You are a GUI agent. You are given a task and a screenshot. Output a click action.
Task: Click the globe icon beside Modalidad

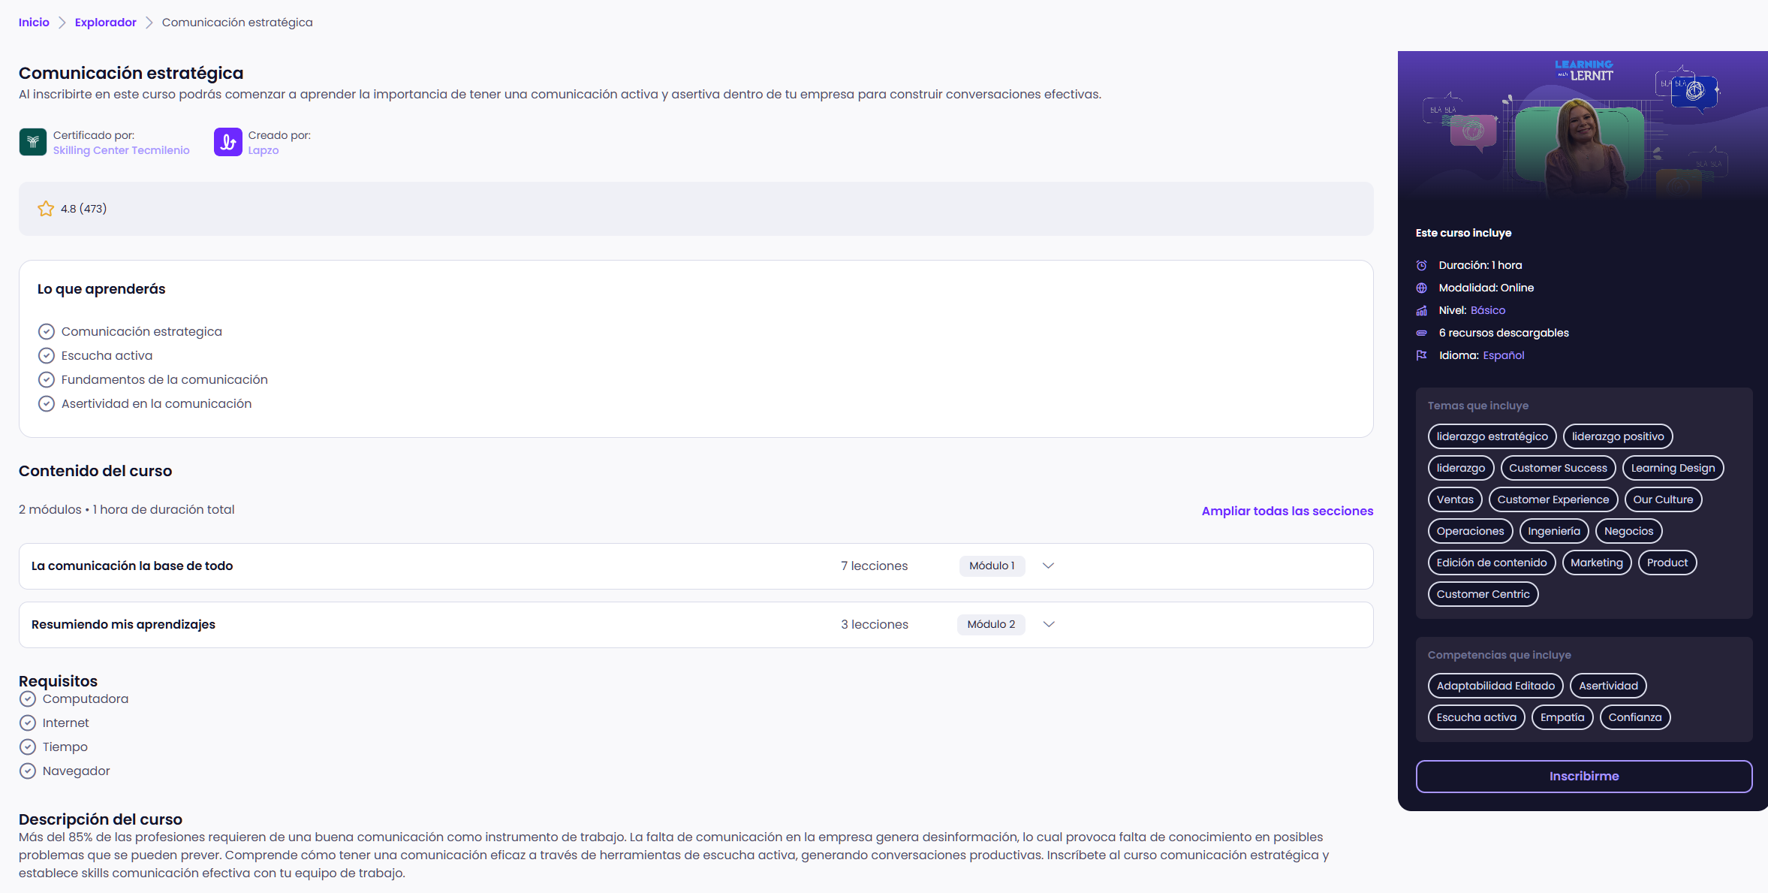coord(1421,288)
